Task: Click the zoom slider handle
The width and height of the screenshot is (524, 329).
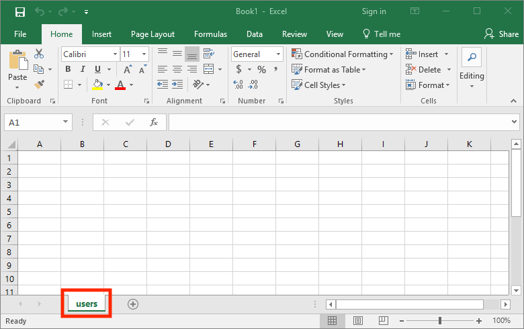Action: click(x=440, y=321)
